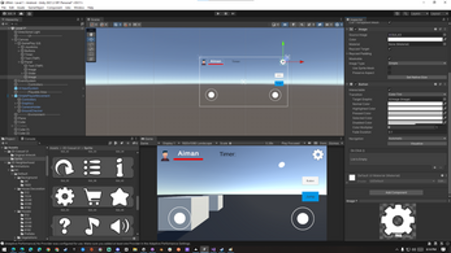The height and width of the screenshot is (253, 451).
Task: Pause the game with the Pause button
Action: coord(225,14)
